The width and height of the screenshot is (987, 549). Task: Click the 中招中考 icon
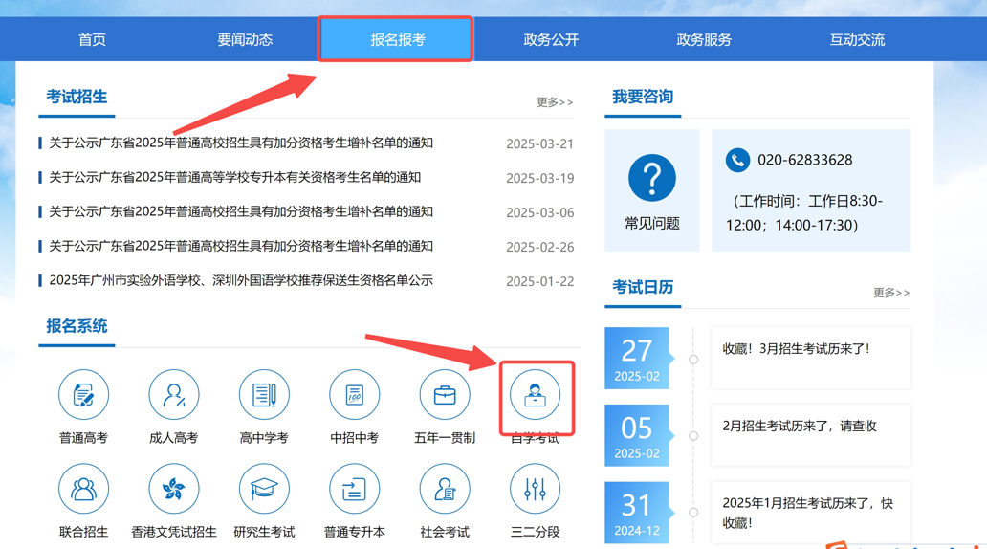point(354,395)
